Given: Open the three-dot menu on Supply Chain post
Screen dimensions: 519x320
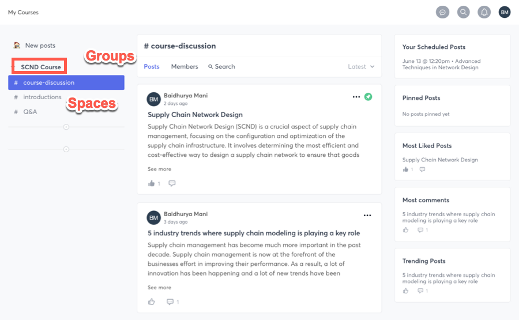Looking at the screenshot, I should 356,97.
